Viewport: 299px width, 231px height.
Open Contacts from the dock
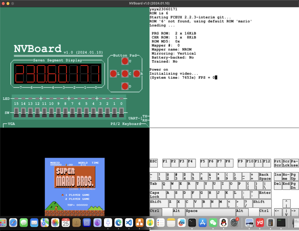pos(76,223)
